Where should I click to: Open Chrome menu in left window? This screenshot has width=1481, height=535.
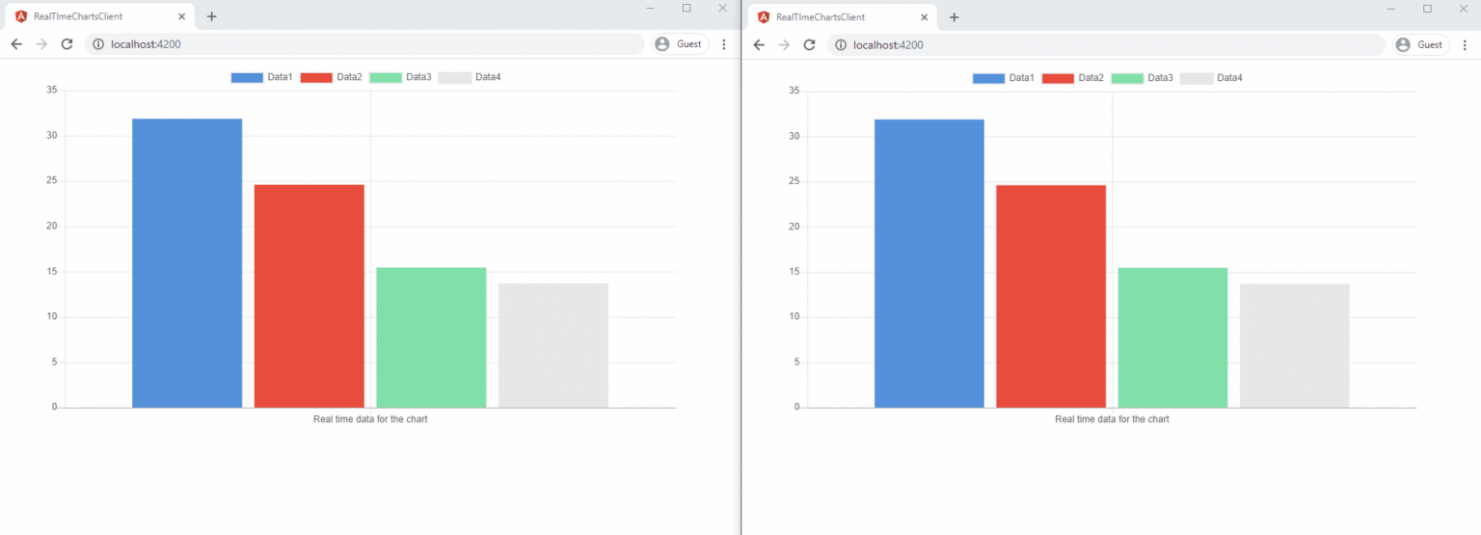point(724,44)
